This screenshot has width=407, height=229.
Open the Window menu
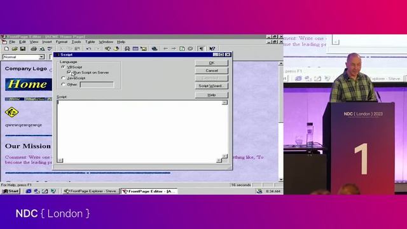click(106, 42)
